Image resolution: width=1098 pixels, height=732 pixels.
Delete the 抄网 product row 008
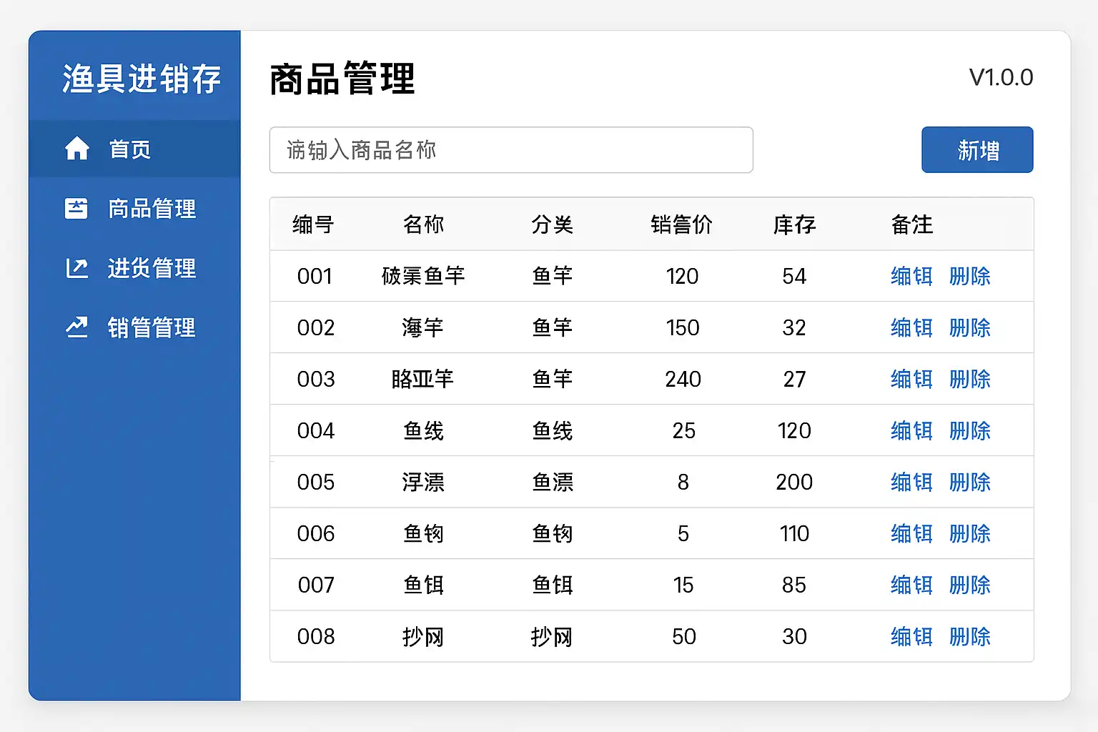(969, 636)
